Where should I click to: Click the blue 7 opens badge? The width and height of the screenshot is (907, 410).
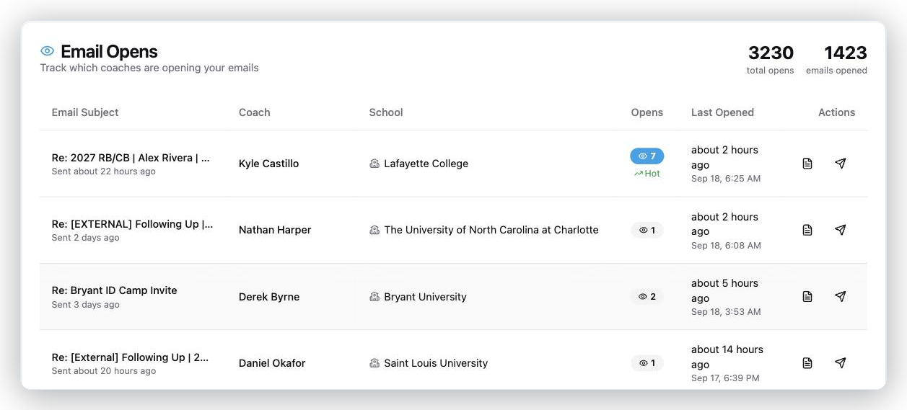[x=647, y=156]
